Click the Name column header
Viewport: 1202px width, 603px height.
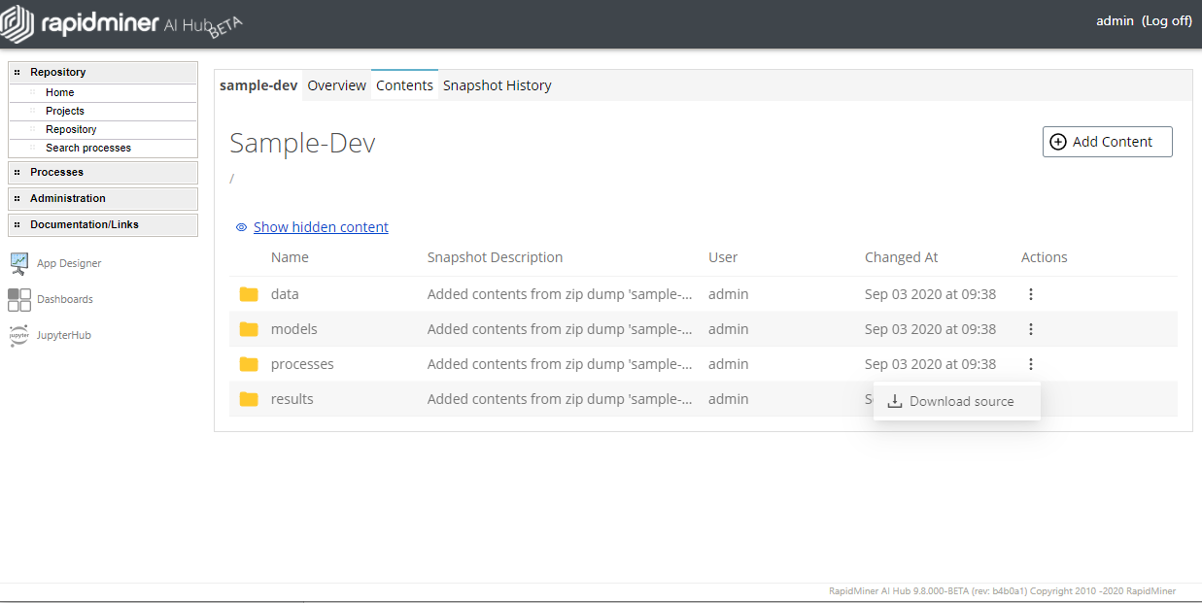click(290, 257)
